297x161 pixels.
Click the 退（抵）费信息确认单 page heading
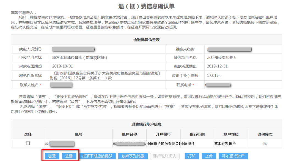(146, 6)
